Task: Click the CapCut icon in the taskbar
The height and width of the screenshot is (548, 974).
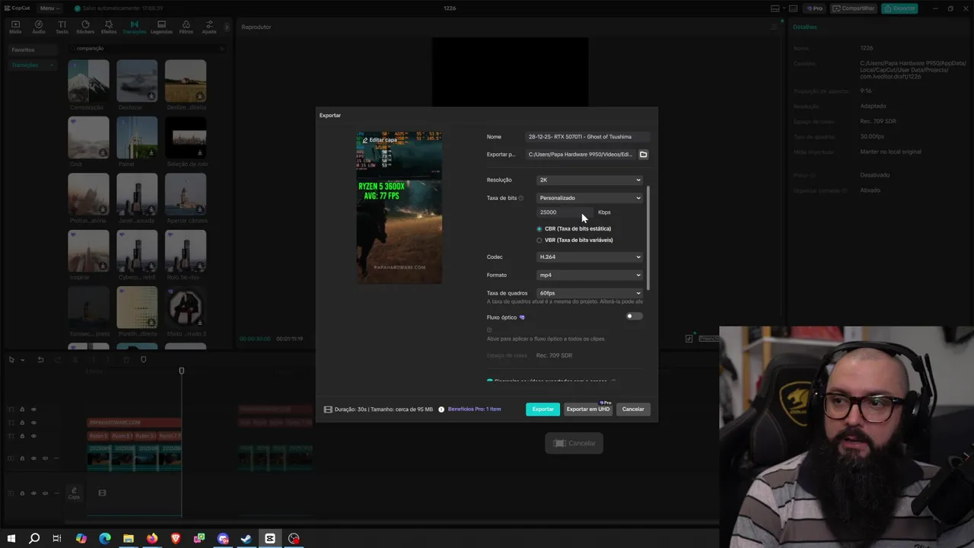Action: [270, 538]
